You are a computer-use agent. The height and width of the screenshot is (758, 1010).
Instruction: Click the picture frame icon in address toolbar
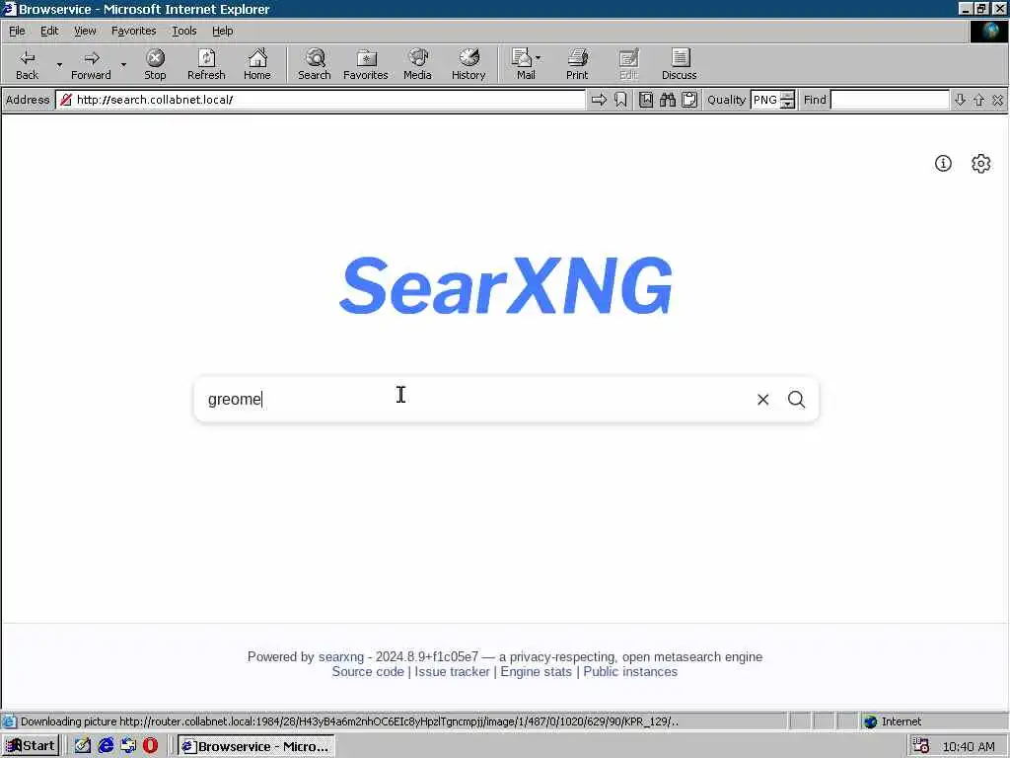tap(646, 100)
